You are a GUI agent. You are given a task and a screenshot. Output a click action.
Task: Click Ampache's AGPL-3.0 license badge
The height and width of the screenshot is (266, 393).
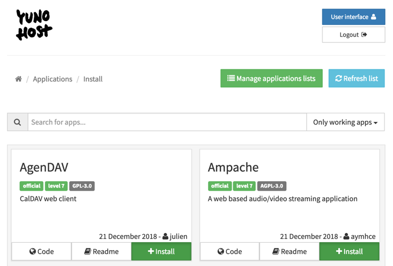[272, 186]
